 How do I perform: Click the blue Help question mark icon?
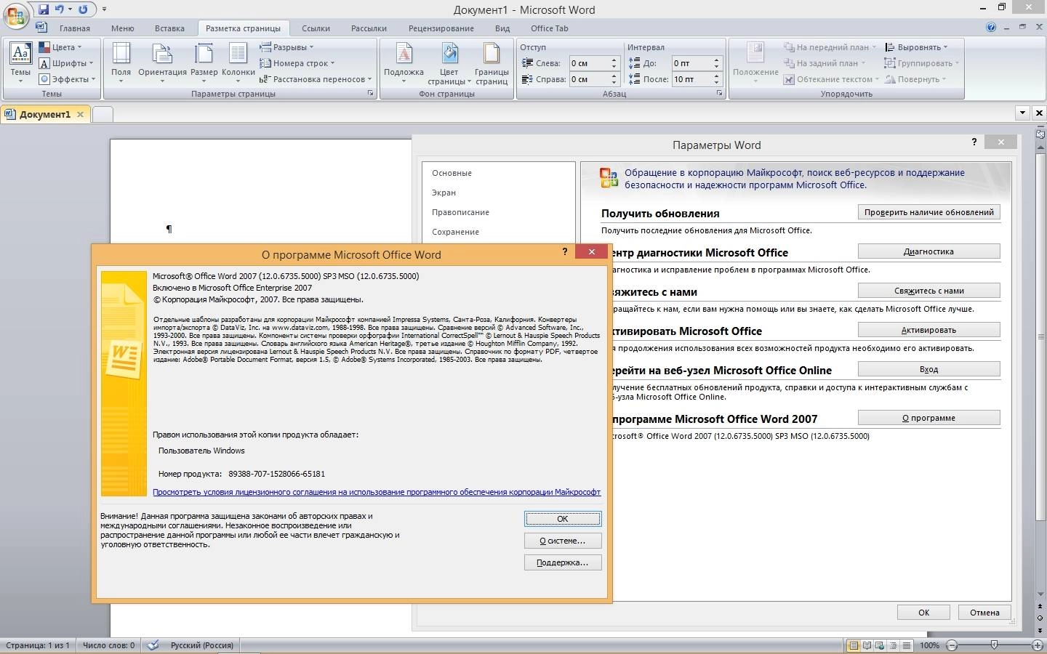(x=991, y=28)
